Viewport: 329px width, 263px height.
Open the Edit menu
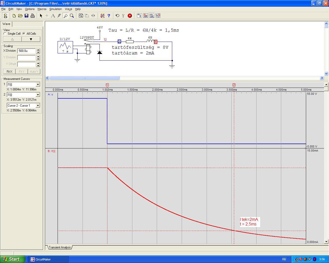pyautogui.click(x=11, y=9)
